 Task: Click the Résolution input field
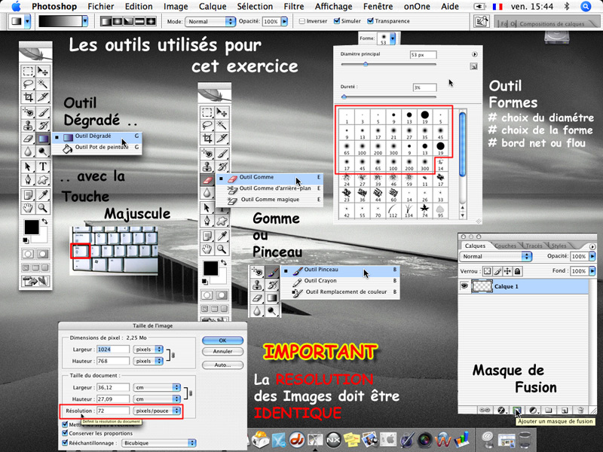click(x=113, y=411)
